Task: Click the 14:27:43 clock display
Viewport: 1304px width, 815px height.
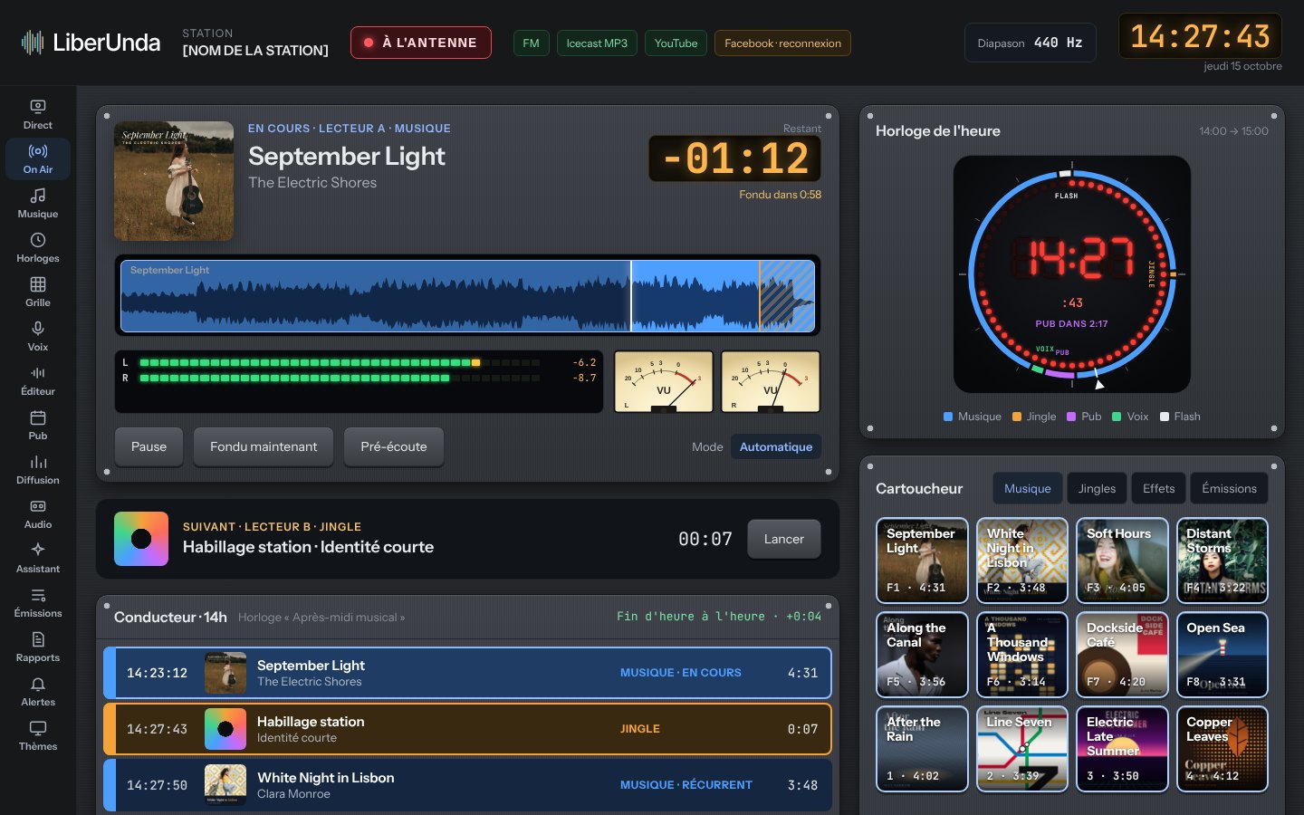Action: tap(1200, 36)
